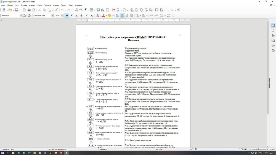Print the document via printer icon
The width and height of the screenshot is (276, 155).
29,10
